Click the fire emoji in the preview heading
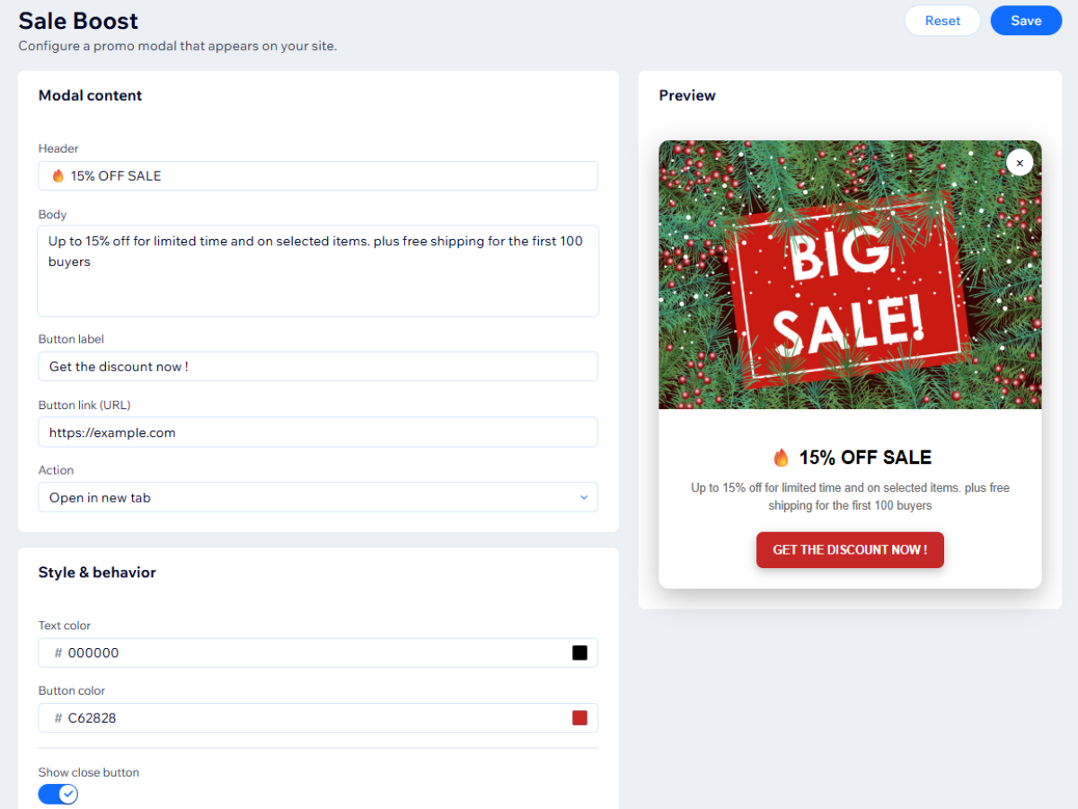Image resolution: width=1078 pixels, height=809 pixels. tap(781, 458)
